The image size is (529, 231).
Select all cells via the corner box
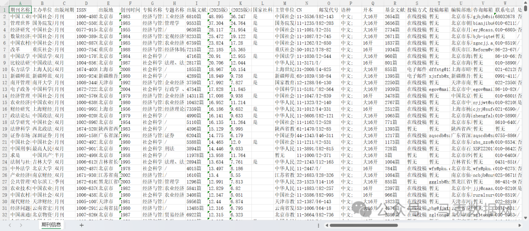point(4,3)
